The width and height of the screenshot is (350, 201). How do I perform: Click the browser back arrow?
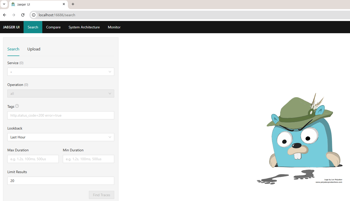click(x=5, y=15)
